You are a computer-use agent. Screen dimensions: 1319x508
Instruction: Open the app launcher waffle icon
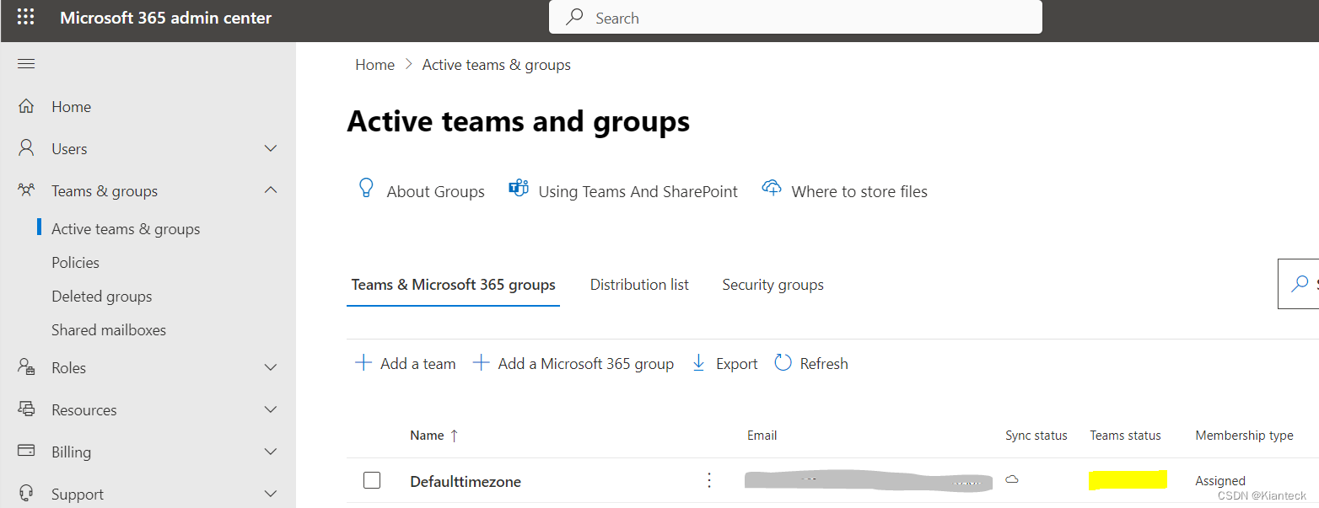(26, 17)
